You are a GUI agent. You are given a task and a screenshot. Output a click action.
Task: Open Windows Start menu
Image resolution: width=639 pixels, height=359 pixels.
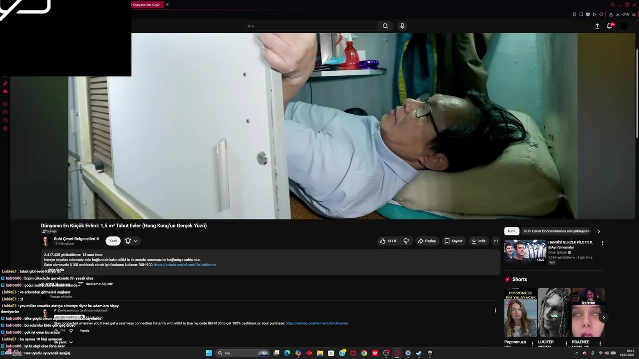click(209, 353)
